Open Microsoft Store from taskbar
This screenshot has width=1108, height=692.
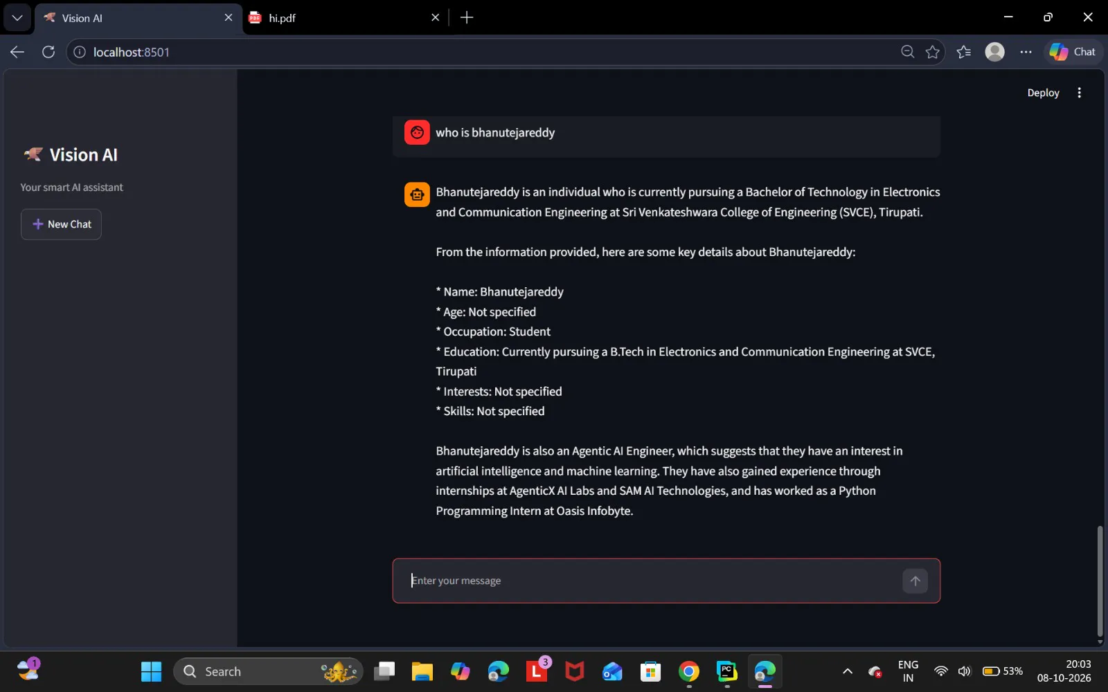pos(650,671)
